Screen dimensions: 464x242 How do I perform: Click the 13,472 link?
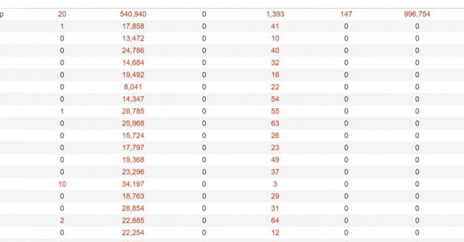[x=133, y=39]
